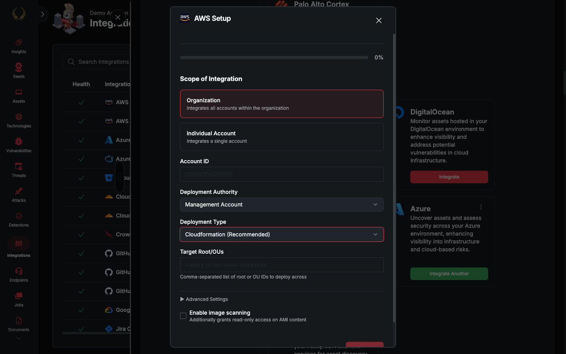Close the integrations panel with the round X
566x354 pixels.
click(x=118, y=17)
